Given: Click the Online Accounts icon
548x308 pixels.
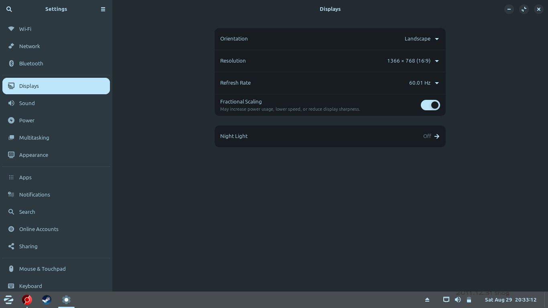Looking at the screenshot, I should tap(11, 229).
